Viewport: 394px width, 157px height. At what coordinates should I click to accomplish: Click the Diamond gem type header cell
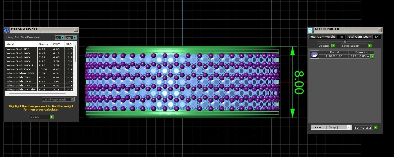(x=362, y=52)
